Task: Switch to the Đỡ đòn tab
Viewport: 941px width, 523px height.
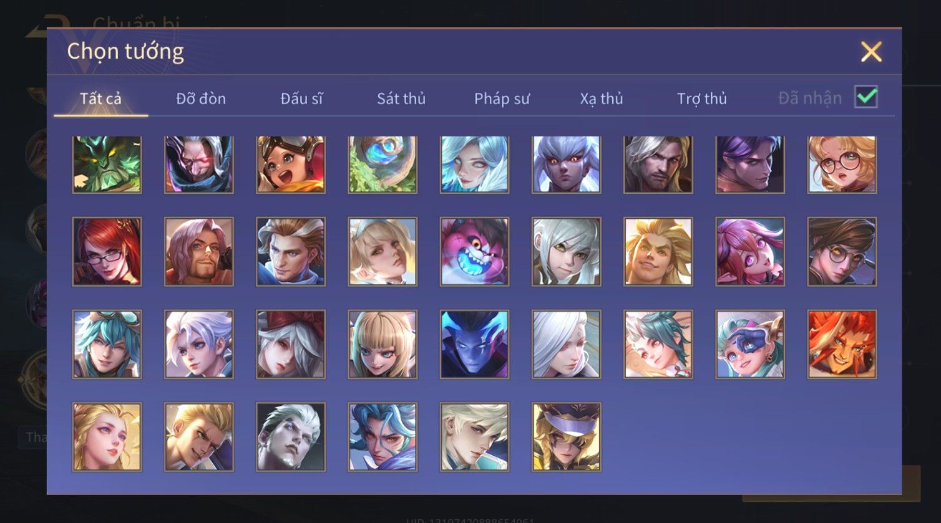Action: click(x=201, y=98)
